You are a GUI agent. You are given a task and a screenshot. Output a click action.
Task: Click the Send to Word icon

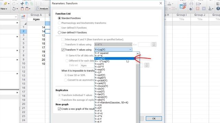point(204,9)
